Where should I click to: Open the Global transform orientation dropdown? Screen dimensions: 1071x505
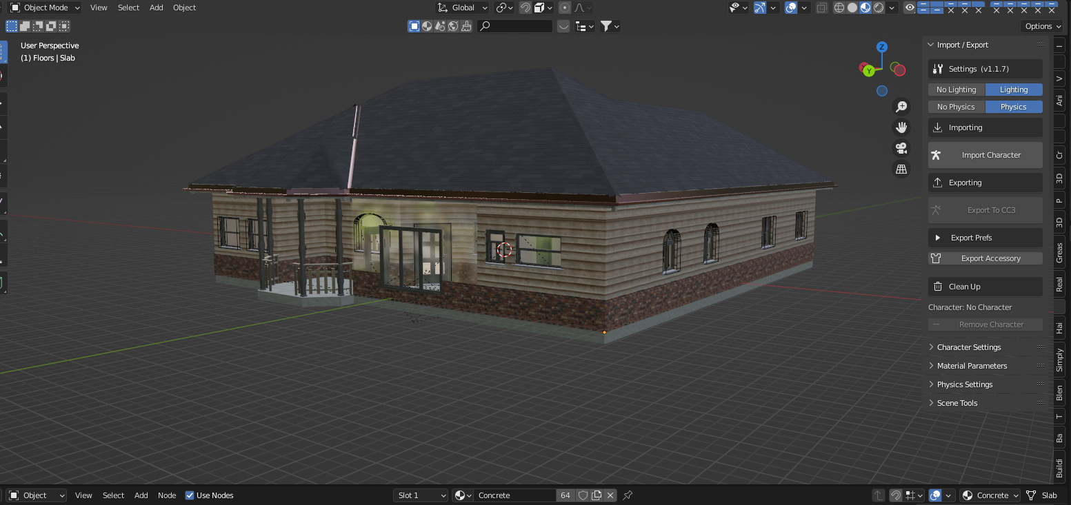[x=463, y=8]
